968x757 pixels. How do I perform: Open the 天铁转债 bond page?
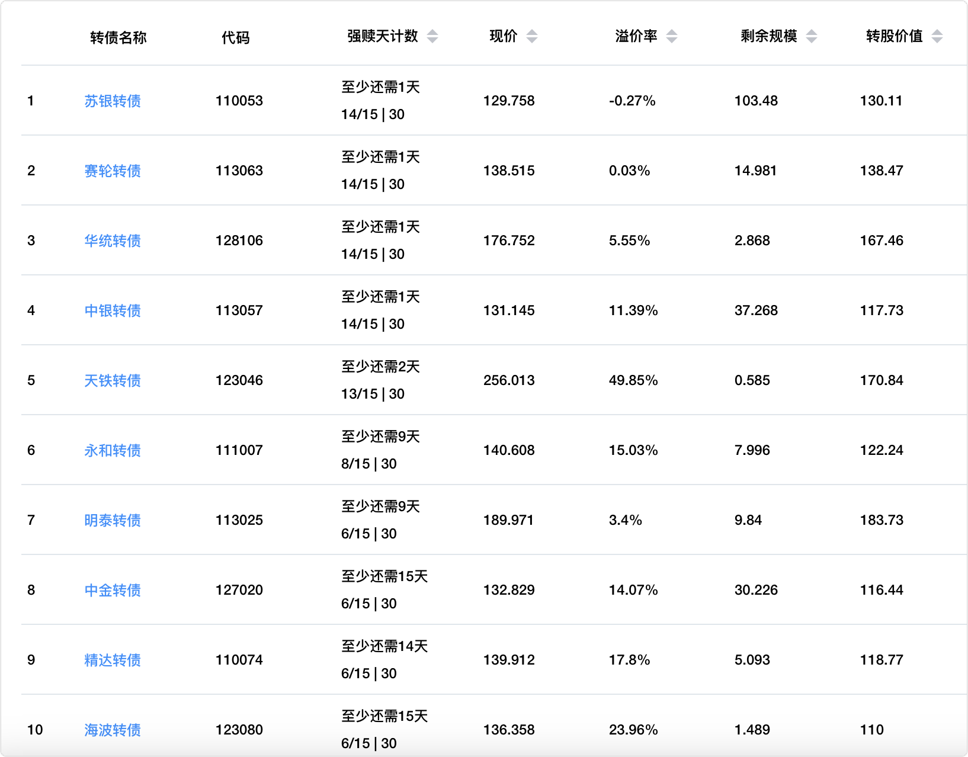pyautogui.click(x=113, y=381)
